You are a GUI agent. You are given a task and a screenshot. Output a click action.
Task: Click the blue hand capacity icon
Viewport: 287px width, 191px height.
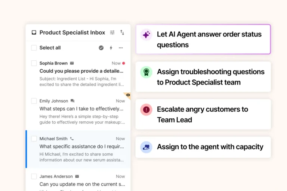tap(146, 147)
